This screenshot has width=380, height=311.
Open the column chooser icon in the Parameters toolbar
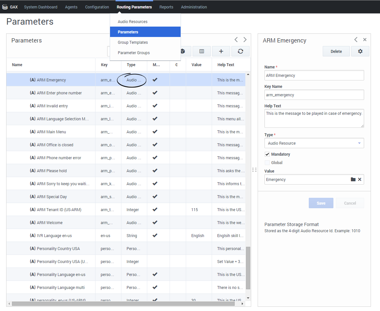(202, 51)
